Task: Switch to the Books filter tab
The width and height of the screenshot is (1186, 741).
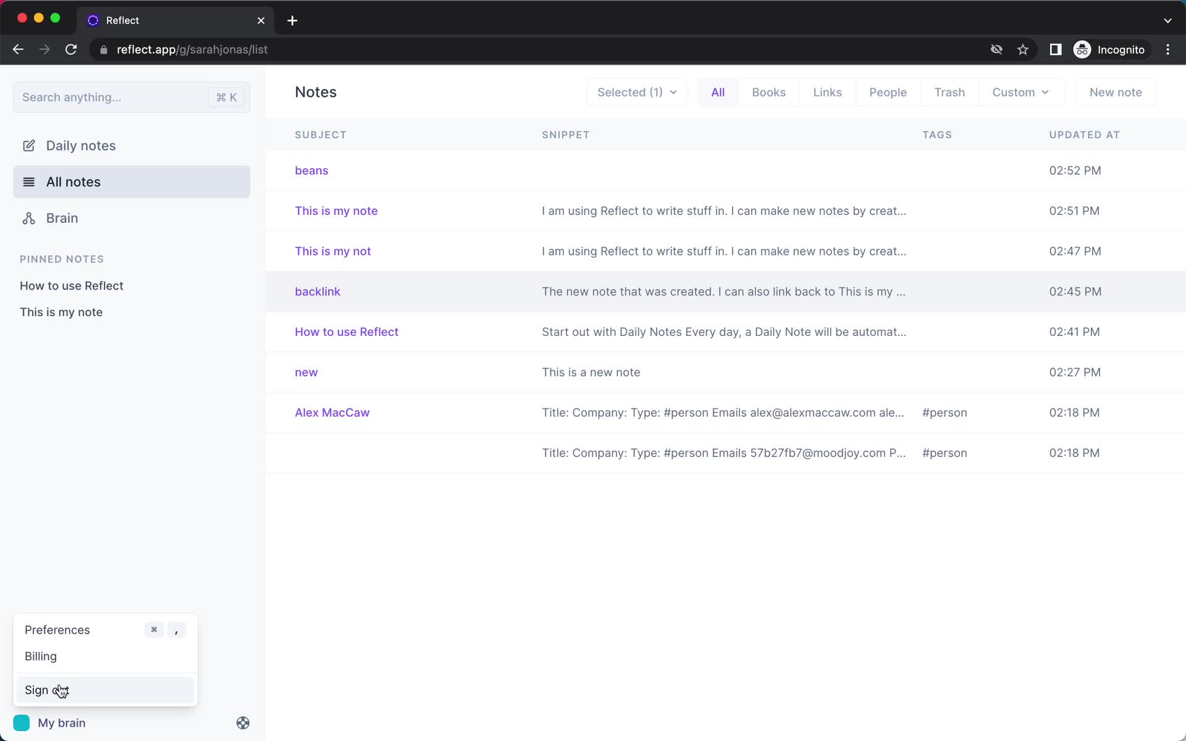Action: coord(768,92)
